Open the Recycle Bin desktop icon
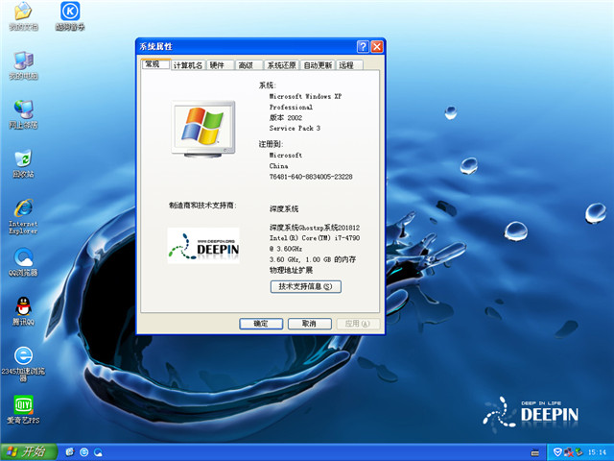Viewport: 614px width, 461px height. coord(23,163)
